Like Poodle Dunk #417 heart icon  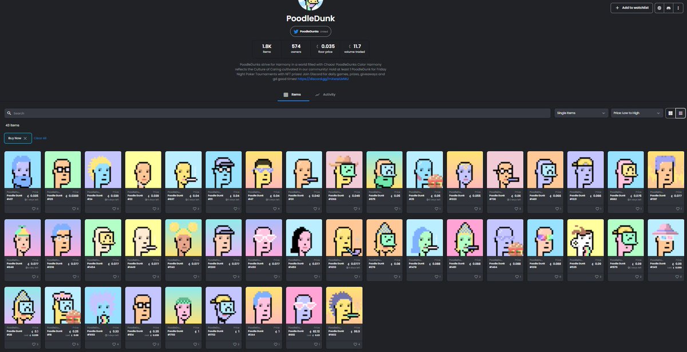pos(33,208)
